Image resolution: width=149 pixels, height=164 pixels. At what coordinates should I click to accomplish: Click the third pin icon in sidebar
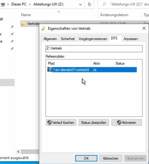pos(12,42)
